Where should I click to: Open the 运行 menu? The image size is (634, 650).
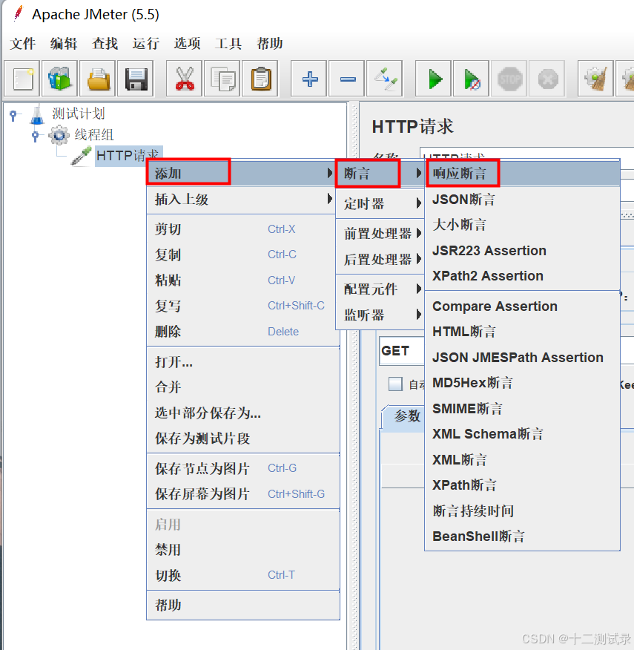point(146,43)
